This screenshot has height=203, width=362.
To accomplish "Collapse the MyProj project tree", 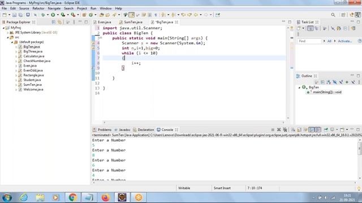I will coord(3,28).
